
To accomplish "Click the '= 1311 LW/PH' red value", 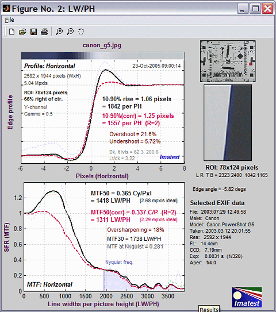I will [110, 219].
